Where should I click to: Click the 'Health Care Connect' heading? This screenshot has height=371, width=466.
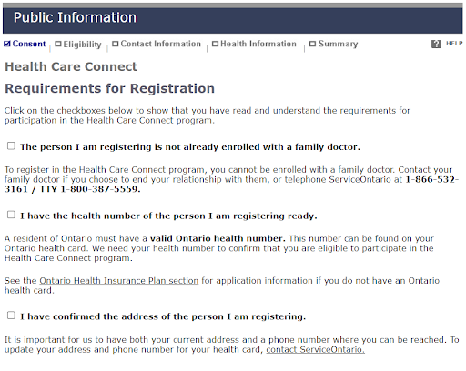71,66
